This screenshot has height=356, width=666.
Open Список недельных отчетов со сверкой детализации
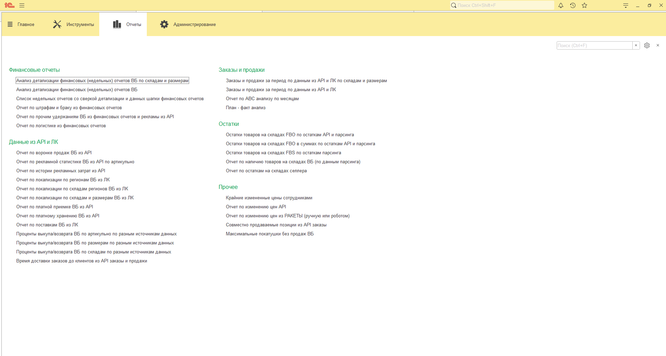pos(110,98)
